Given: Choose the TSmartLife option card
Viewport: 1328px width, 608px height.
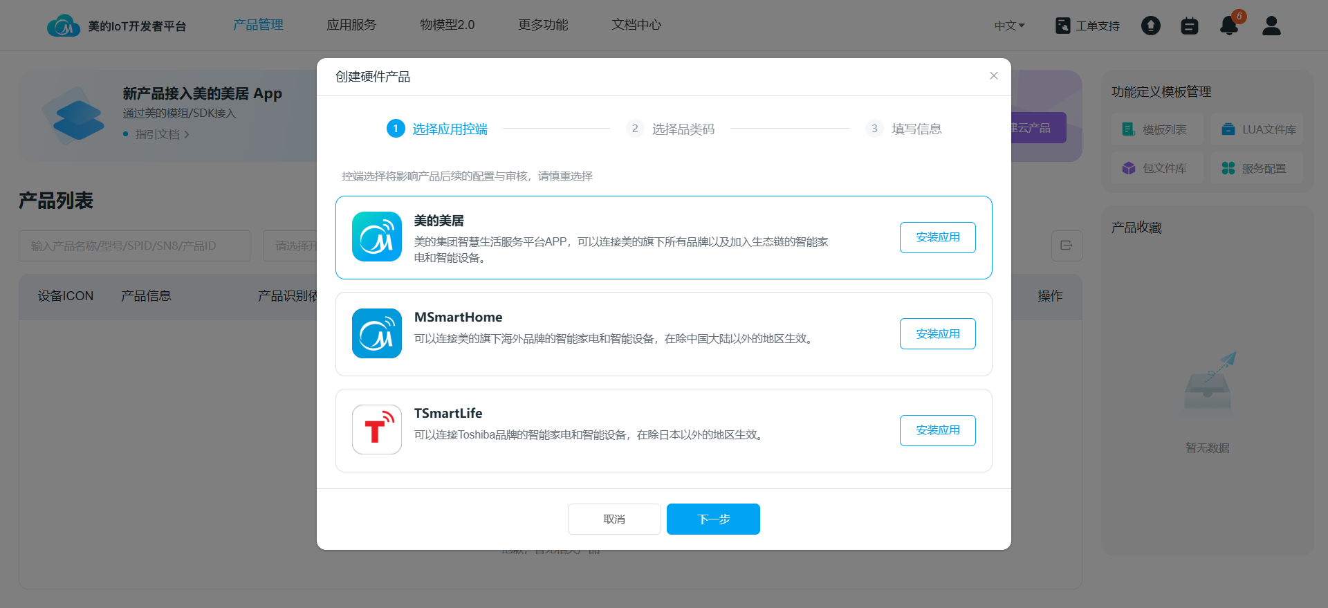Looking at the screenshot, I should pyautogui.click(x=622, y=430).
